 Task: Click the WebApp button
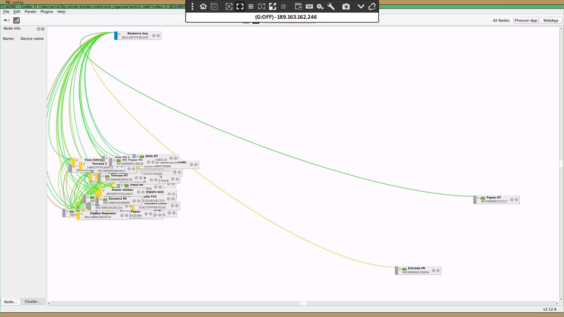pyautogui.click(x=550, y=20)
